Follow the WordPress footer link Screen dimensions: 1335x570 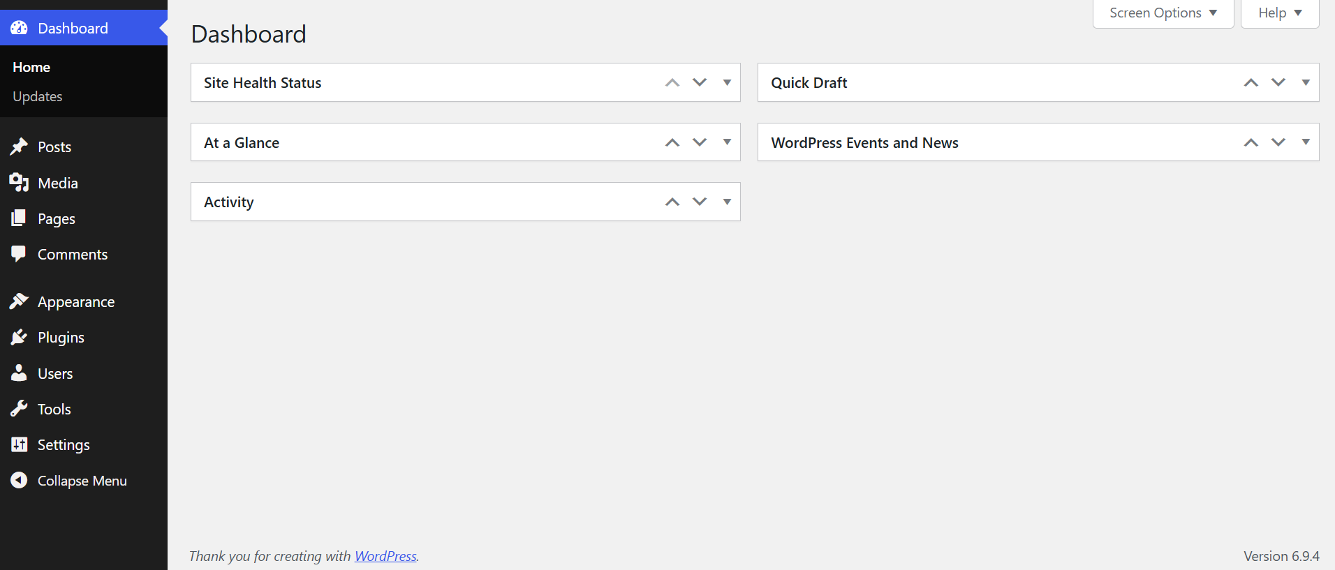[385, 556]
